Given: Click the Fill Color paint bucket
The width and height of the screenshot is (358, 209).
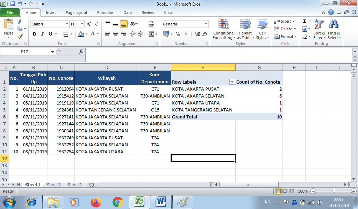Looking at the screenshot, I should tap(81, 34).
